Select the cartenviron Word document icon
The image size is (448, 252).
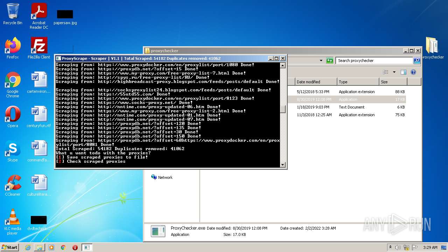pyautogui.click(x=39, y=83)
